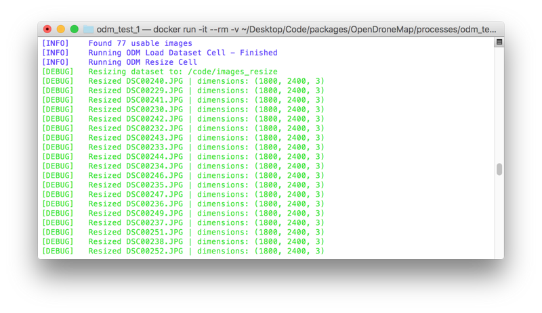
Task: Click the Resized DSC00238.JPG line
Action: [x=183, y=242]
